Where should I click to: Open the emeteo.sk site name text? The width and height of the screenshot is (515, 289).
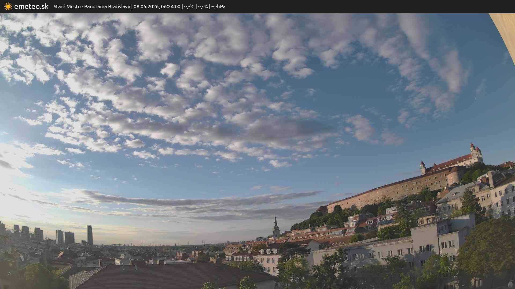click(31, 6)
